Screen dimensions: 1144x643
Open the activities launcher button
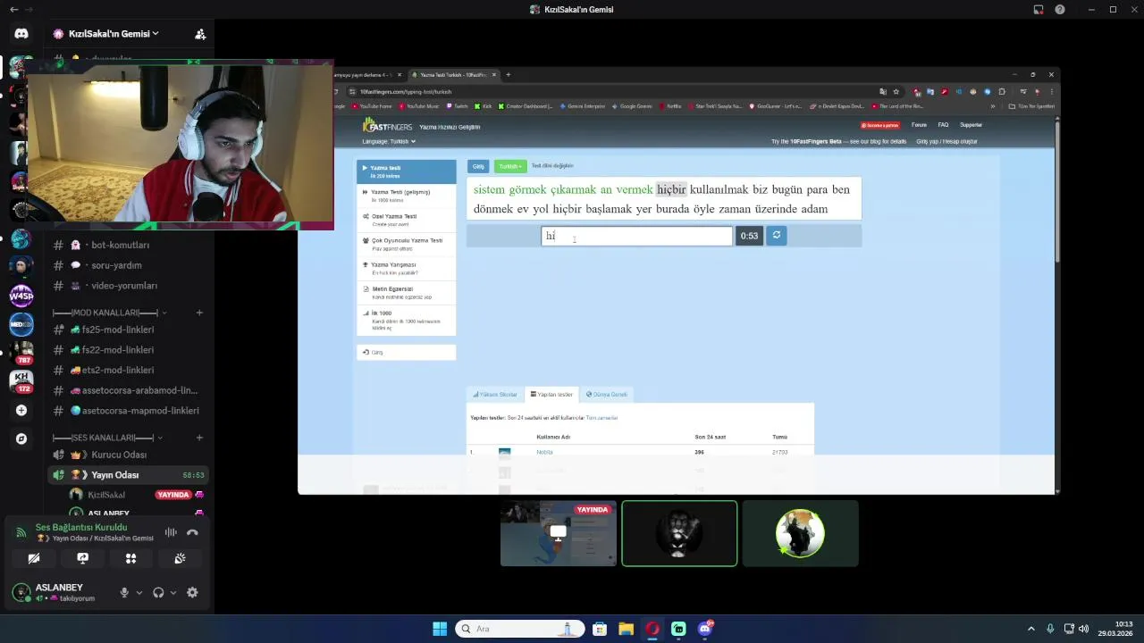pos(130,558)
